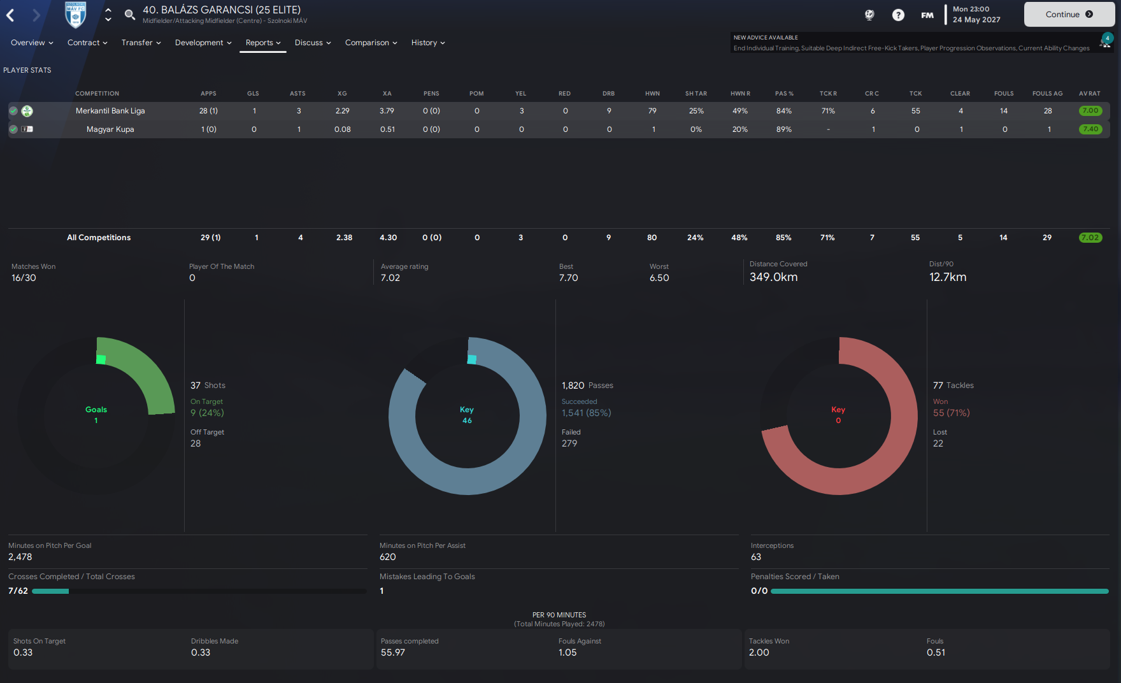Click the penalties scored progress bar
Viewport: 1121px width, 683px height.
(939, 591)
